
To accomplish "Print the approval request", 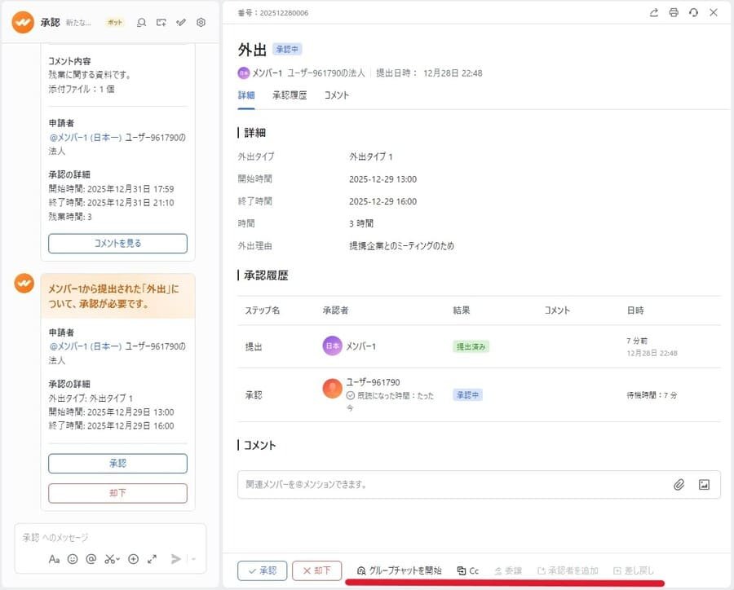I will point(675,13).
